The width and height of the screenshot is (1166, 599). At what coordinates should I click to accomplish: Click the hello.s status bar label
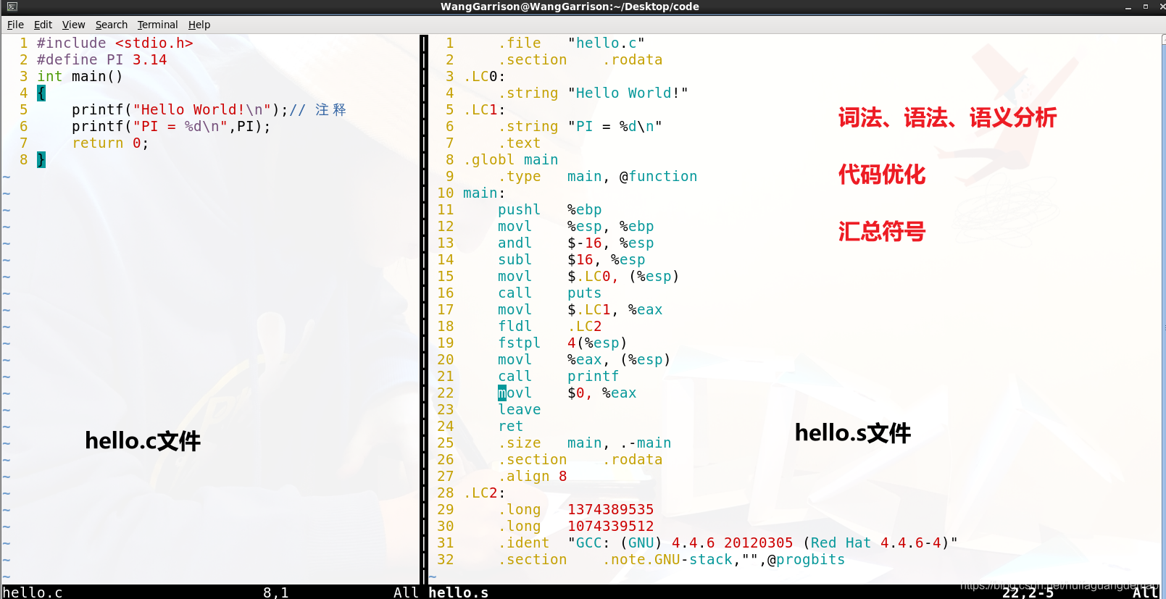pos(459,592)
